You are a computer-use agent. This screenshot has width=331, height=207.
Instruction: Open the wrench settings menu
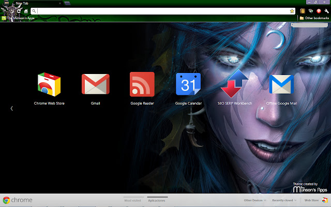coord(326,11)
